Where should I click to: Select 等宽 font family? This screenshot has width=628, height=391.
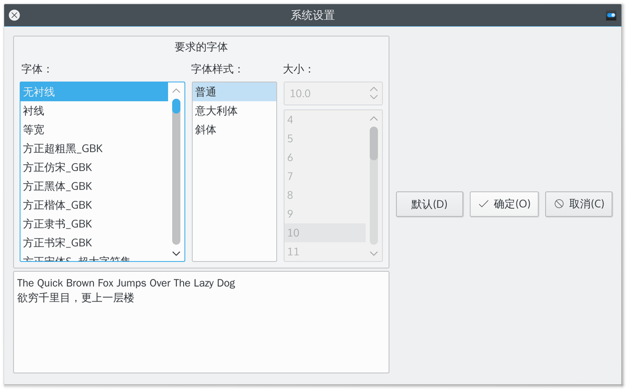point(33,130)
